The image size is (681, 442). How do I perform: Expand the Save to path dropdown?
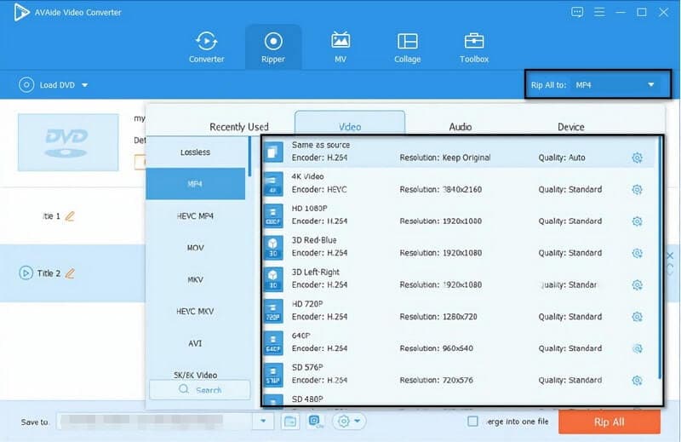click(x=263, y=421)
